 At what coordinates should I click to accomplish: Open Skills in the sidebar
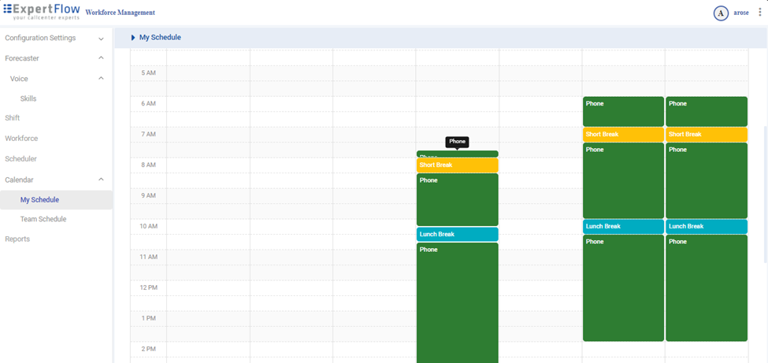(28, 99)
